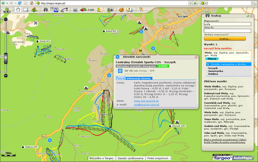Click the Link share button

pyautogui.click(x=87, y=10)
